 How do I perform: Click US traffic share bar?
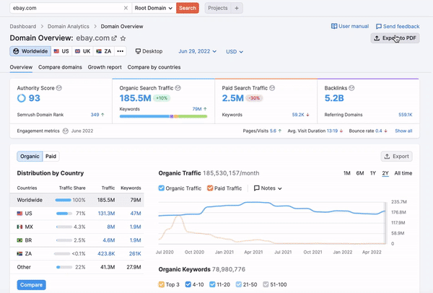64,214
